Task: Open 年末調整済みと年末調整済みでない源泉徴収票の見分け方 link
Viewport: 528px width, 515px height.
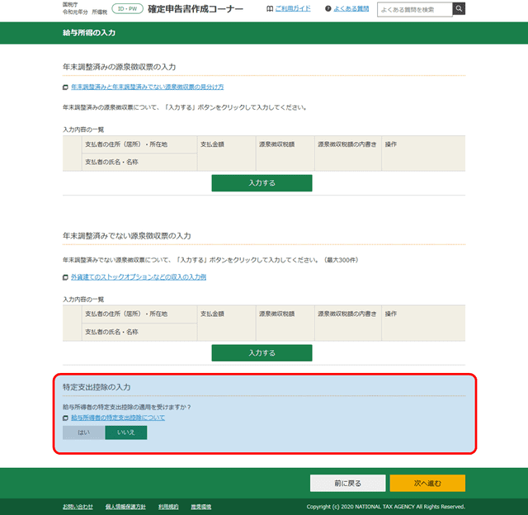Action: [x=147, y=87]
